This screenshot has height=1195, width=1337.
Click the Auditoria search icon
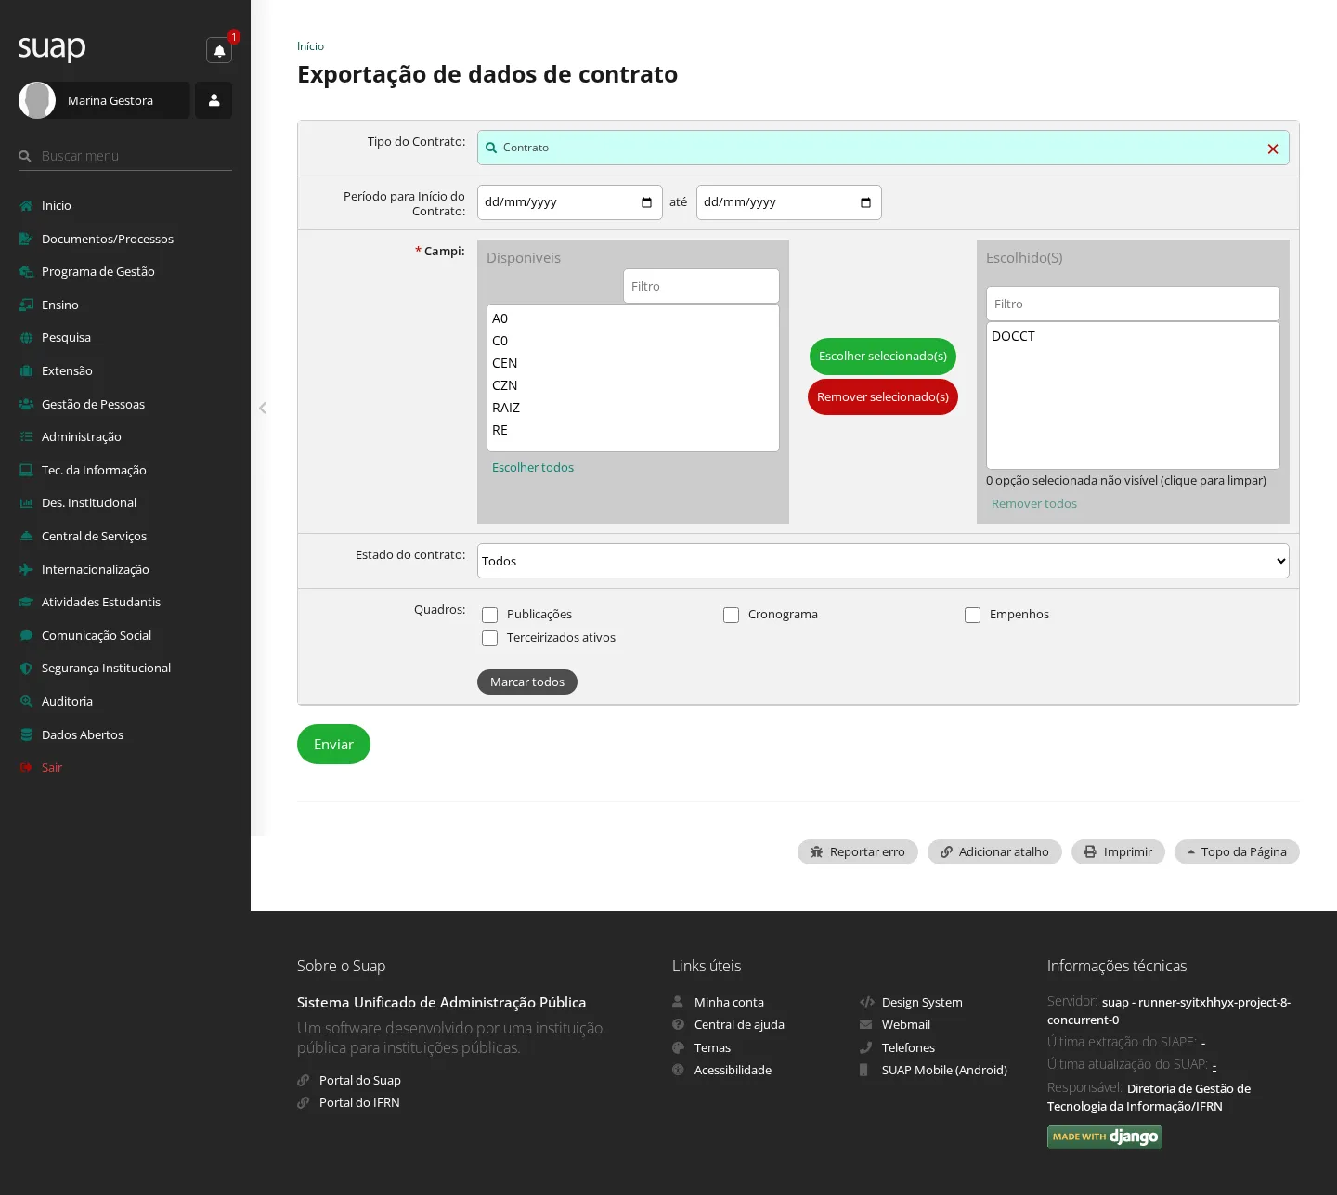coord(26,701)
